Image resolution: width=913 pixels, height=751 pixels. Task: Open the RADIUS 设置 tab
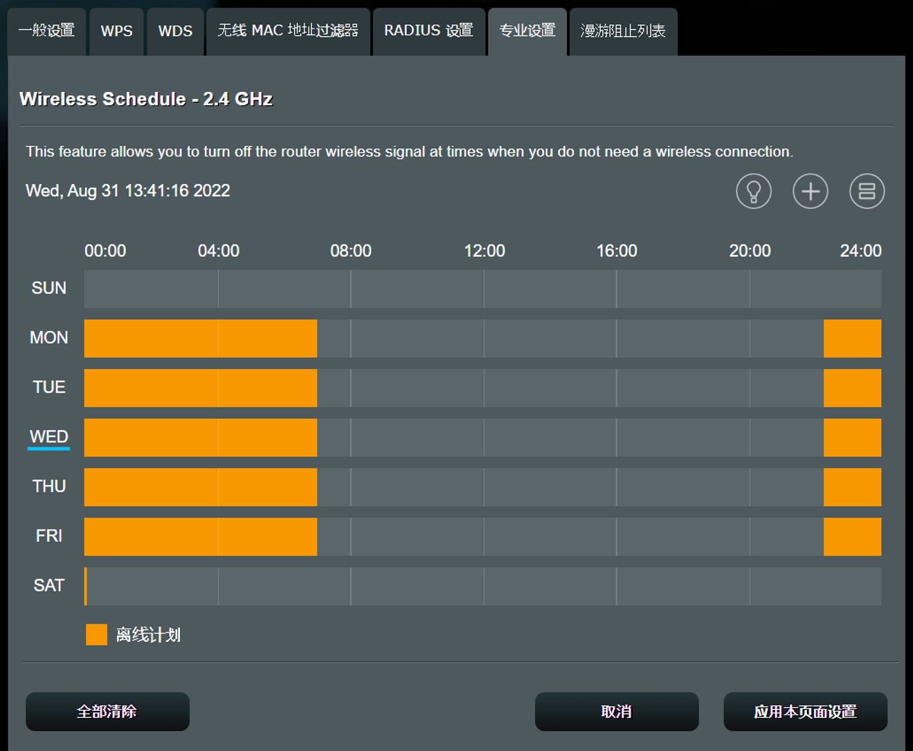tap(428, 31)
